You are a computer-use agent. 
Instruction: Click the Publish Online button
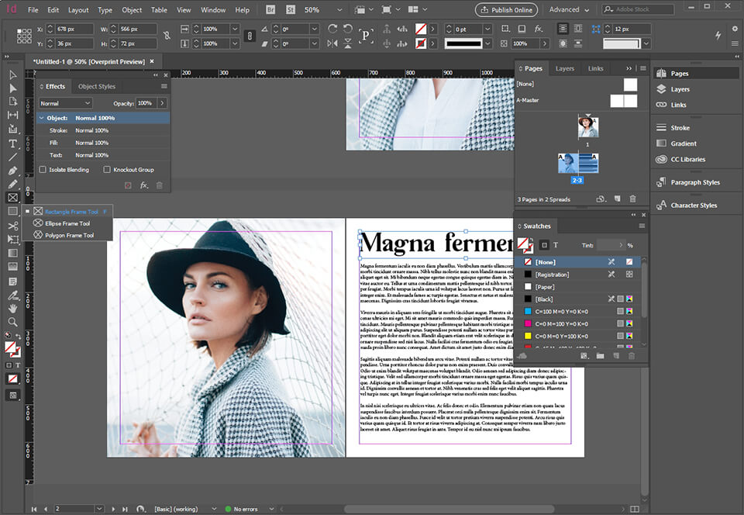pyautogui.click(x=506, y=10)
